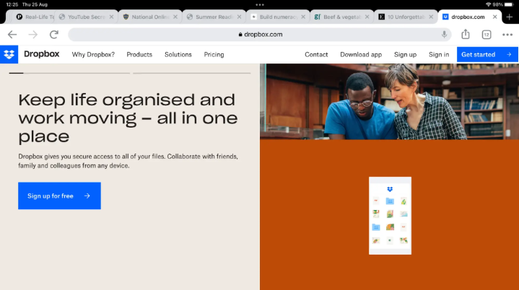Tap the three dots at top center
The width and height of the screenshot is (519, 290).
260,4
